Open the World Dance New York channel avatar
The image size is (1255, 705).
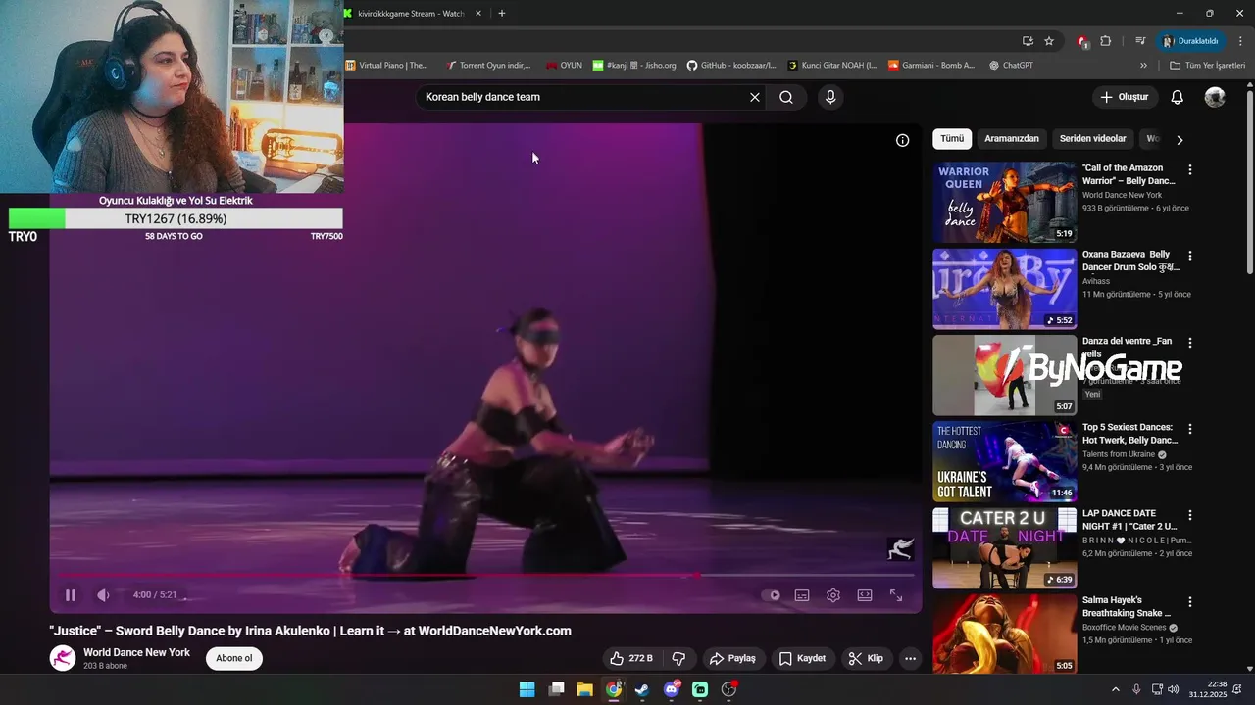[x=63, y=658]
